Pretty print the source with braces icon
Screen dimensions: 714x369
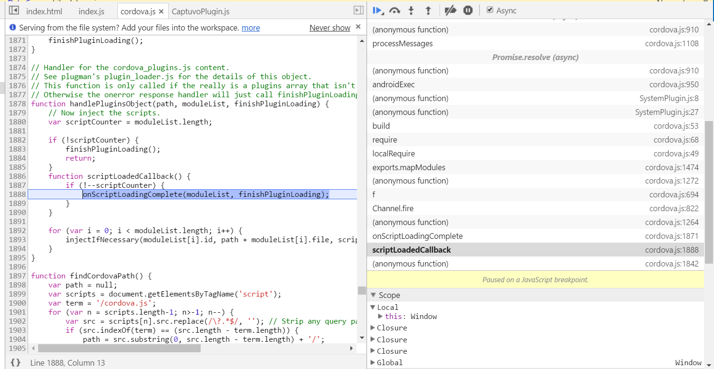[x=15, y=363]
